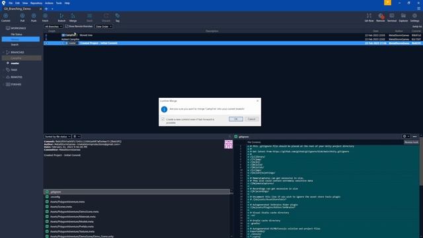
Task: Click the Jump to link
Action: [417, 26]
